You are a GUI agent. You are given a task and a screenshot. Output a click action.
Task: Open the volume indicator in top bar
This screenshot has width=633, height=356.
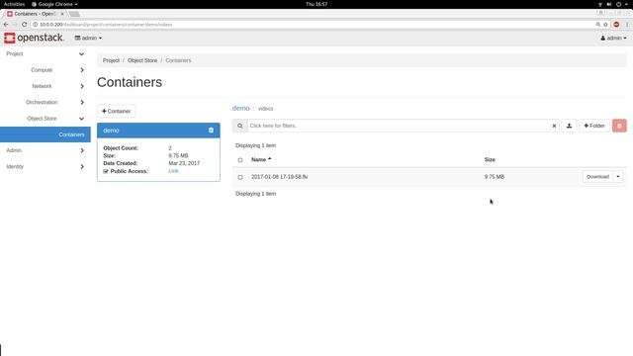click(x=609, y=4)
